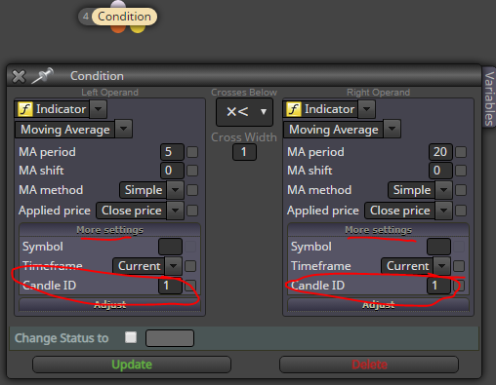Viewport: 496px width, 385px height.
Task: Toggle the Right Operand MA method checkbox
Action: [461, 190]
